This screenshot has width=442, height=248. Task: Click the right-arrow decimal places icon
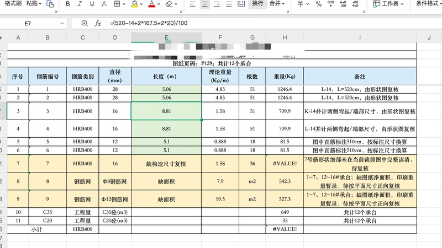pyautogui.click(x=355, y=4)
